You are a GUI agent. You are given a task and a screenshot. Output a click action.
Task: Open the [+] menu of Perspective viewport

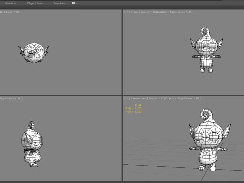pyautogui.click(x=127, y=98)
